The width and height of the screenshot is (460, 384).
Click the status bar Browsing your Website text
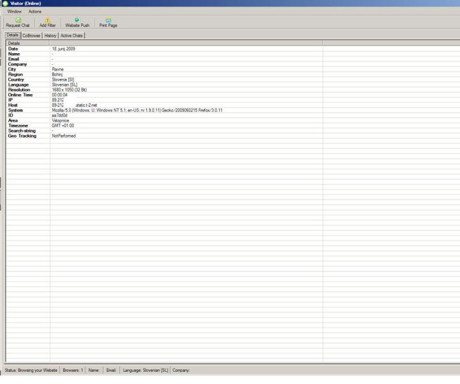(30, 370)
